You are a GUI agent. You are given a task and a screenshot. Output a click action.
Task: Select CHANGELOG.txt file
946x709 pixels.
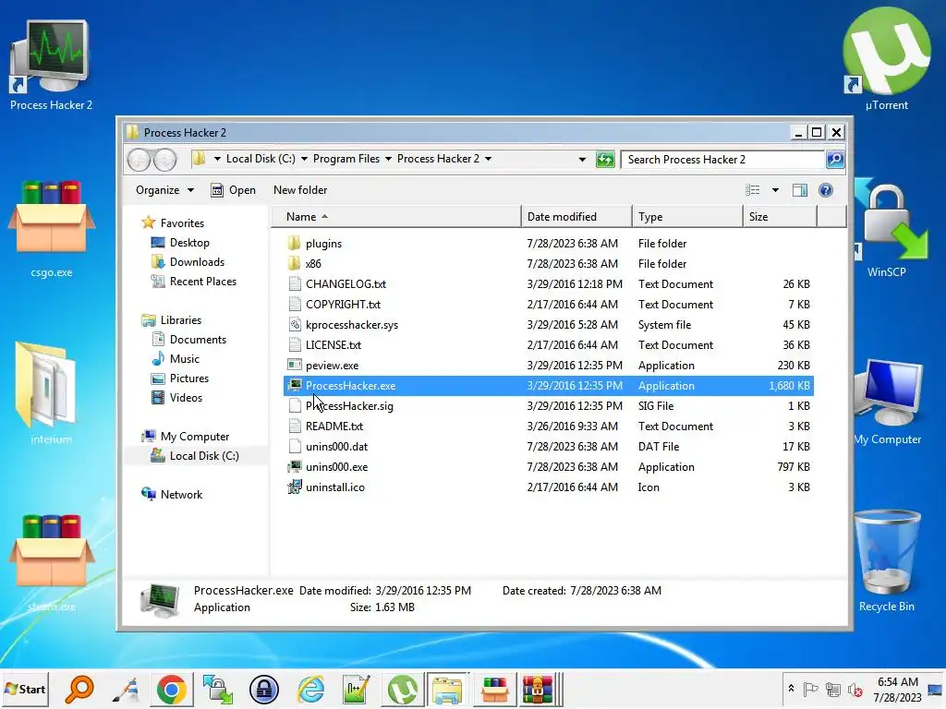point(549,284)
